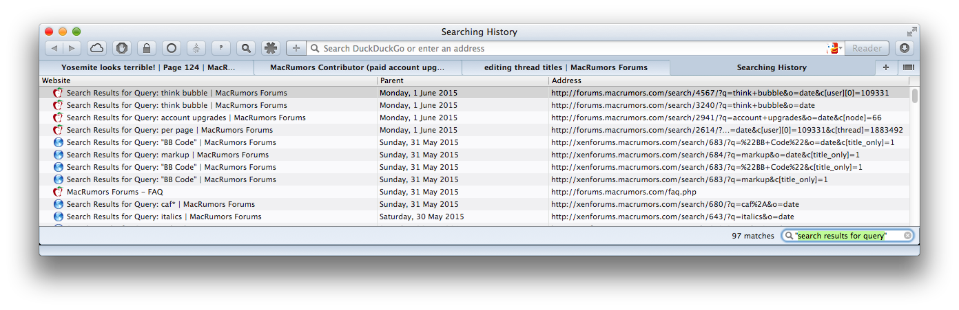The height and width of the screenshot is (310, 959).
Task: Click Saturday, 30 May 2015 date cell
Action: coord(422,217)
